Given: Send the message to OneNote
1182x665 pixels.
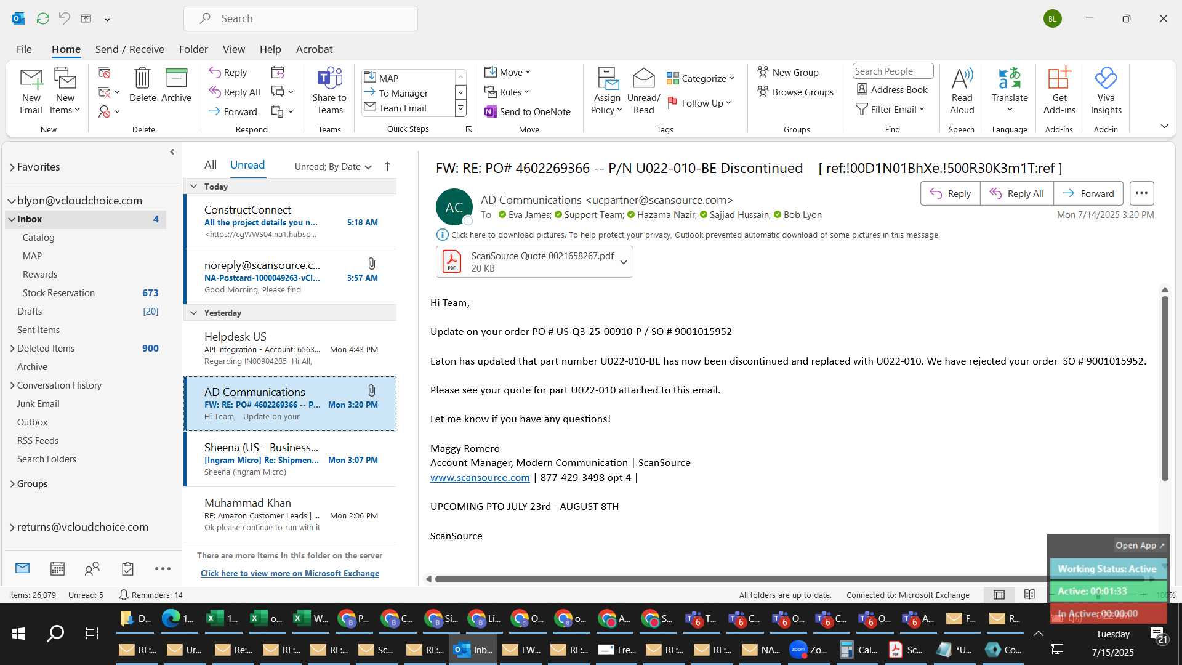Looking at the screenshot, I should (528, 111).
